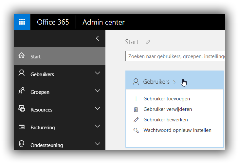
Task: Click the headset icon for Ondersteuning
Action: [22, 144]
